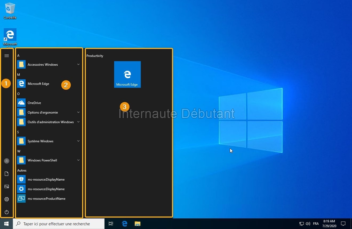Open Documents from the Start sidebar
Image resolution: width=352 pixels, height=229 pixels.
(7, 174)
